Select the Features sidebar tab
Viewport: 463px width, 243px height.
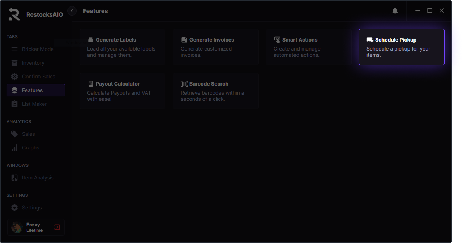[35, 90]
